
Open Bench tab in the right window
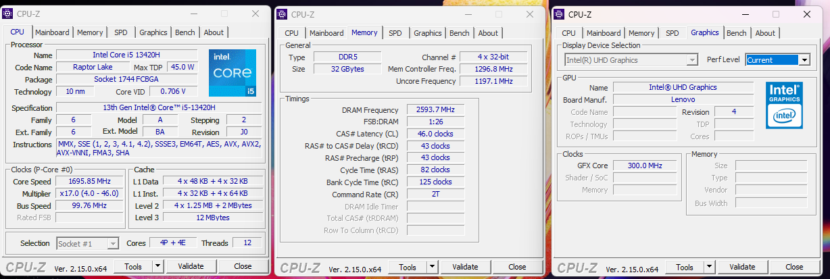coord(736,33)
